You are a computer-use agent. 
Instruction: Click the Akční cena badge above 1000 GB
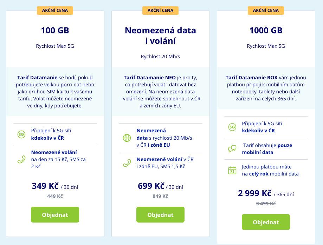pyautogui.click(x=266, y=11)
